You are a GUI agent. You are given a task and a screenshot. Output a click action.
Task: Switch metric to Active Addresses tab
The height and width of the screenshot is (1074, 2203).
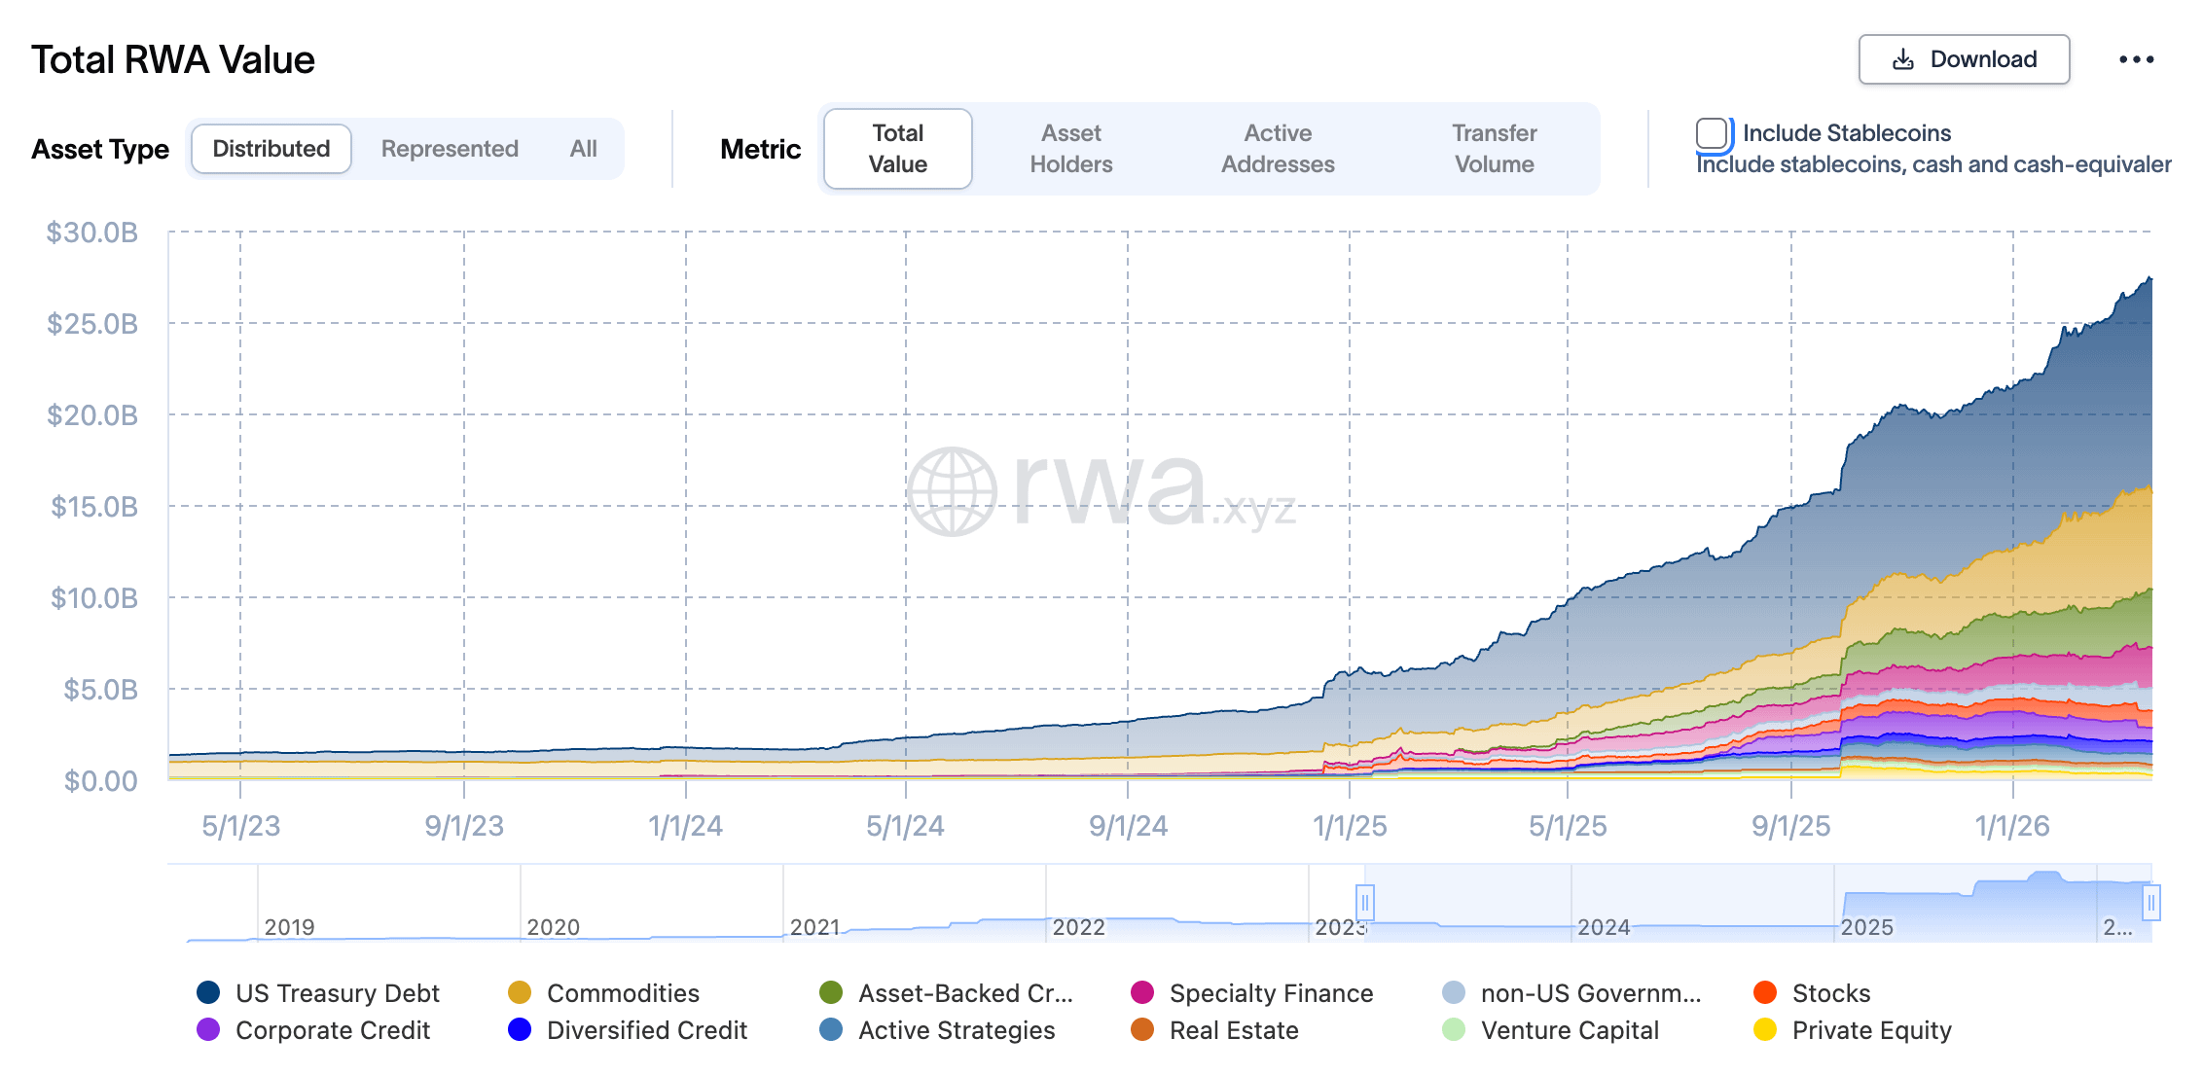[x=1278, y=149]
